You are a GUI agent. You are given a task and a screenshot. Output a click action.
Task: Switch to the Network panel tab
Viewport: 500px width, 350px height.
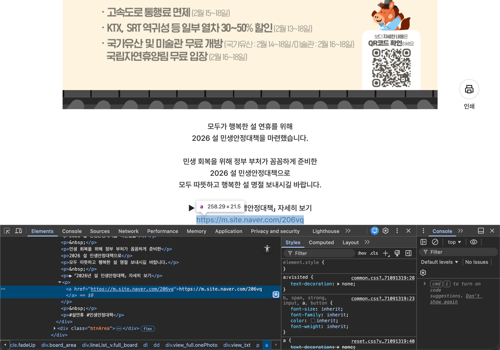tap(128, 231)
